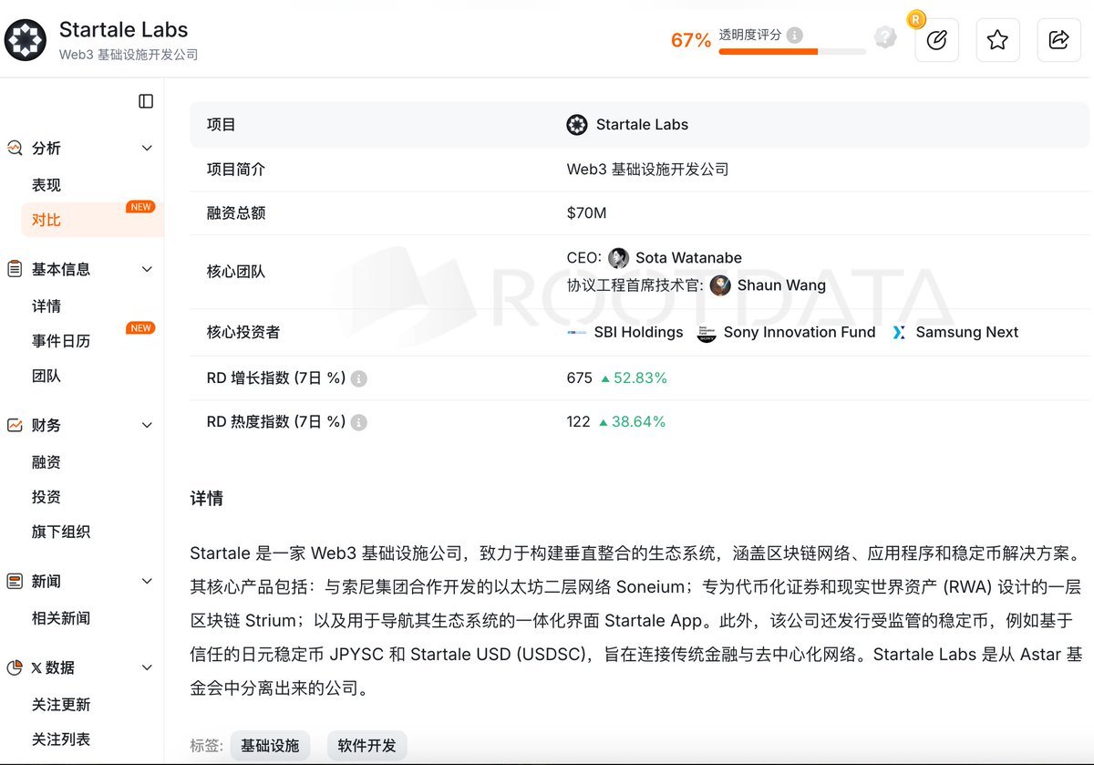Click the Sony Innovation Fund logo
1094x765 pixels.
(x=707, y=333)
